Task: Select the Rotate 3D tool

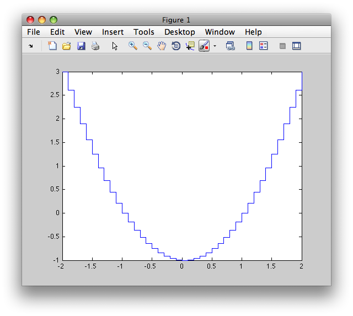Action: (x=176, y=46)
